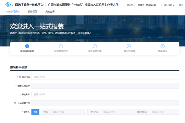This screenshot has height=123, width=185.
Task: Click the welcome username text
Action: click(148, 5)
